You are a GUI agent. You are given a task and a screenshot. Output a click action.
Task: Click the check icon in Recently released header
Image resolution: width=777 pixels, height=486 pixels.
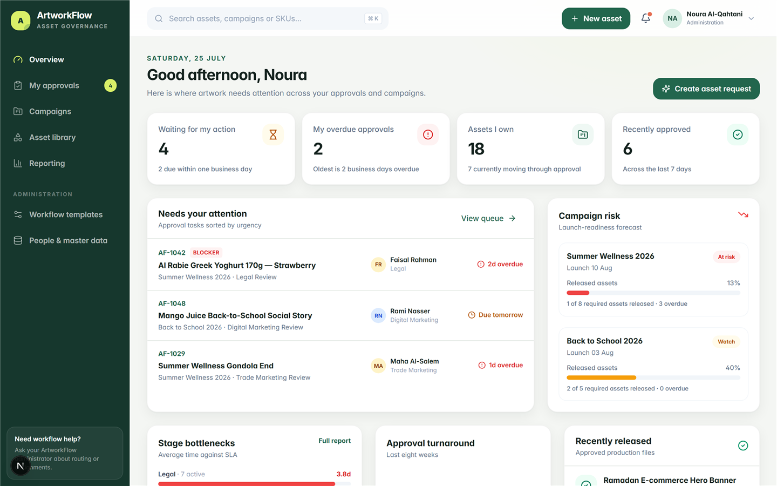click(x=743, y=446)
